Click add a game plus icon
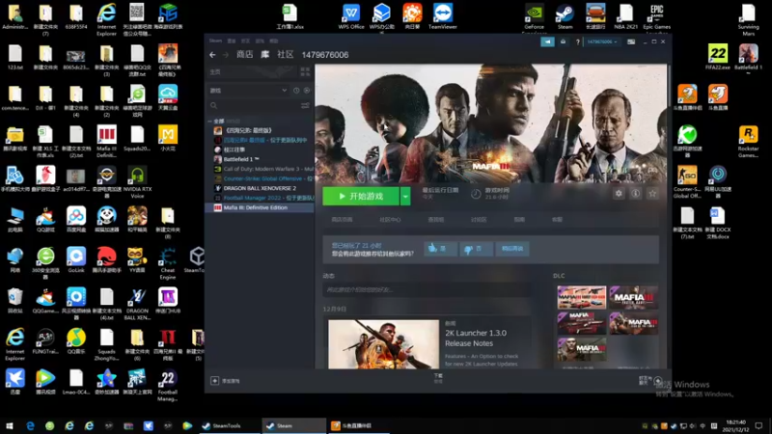 click(214, 380)
